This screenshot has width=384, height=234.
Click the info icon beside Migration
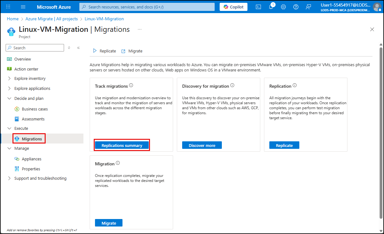pos(118,163)
